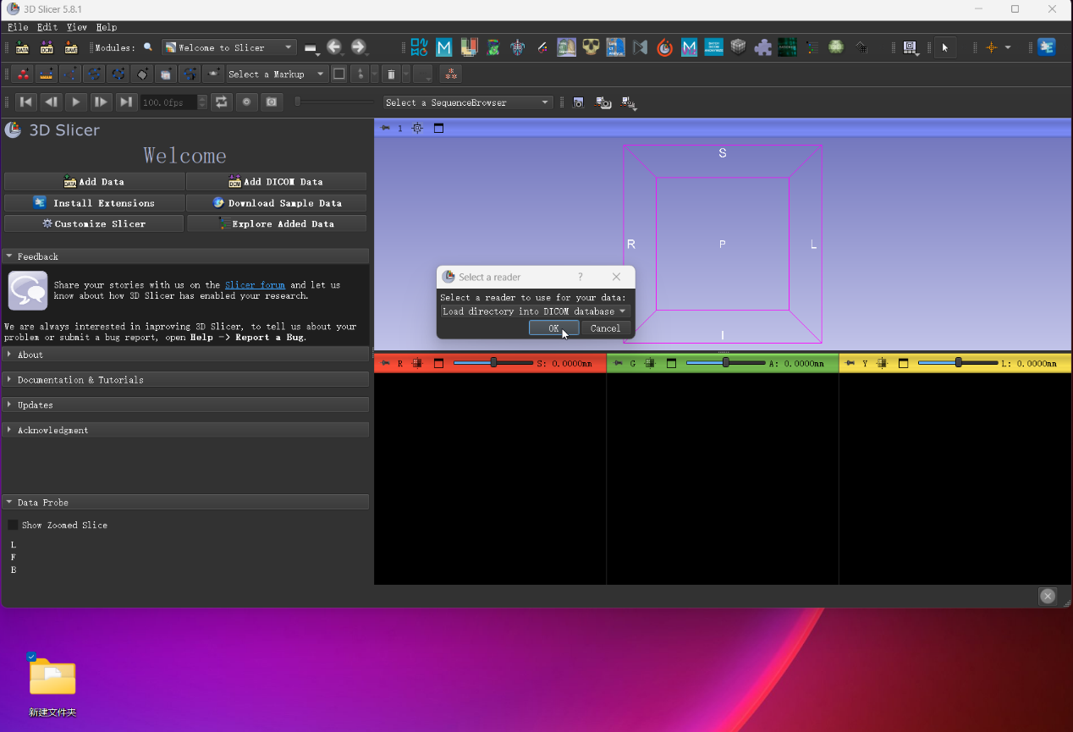Click the ruler line markup icon
This screenshot has width=1073, height=732.
pyautogui.click(x=46, y=74)
